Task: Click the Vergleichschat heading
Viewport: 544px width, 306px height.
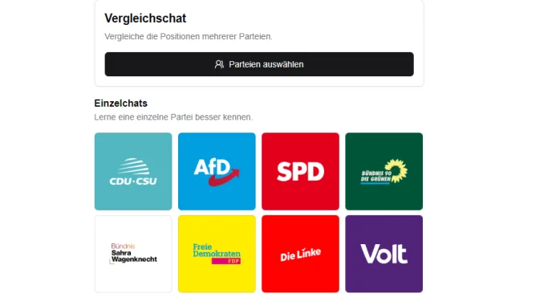Action: [145, 18]
